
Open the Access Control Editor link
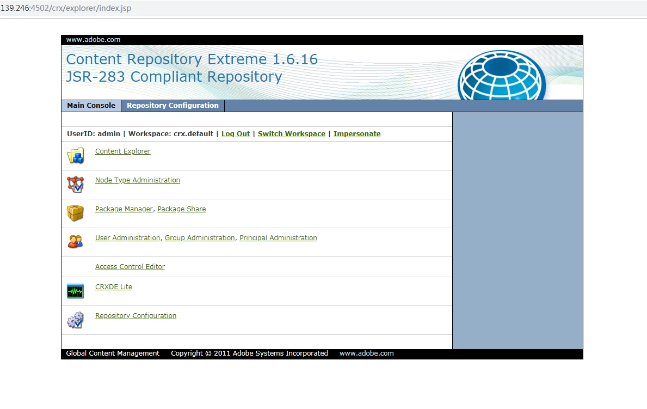point(130,267)
